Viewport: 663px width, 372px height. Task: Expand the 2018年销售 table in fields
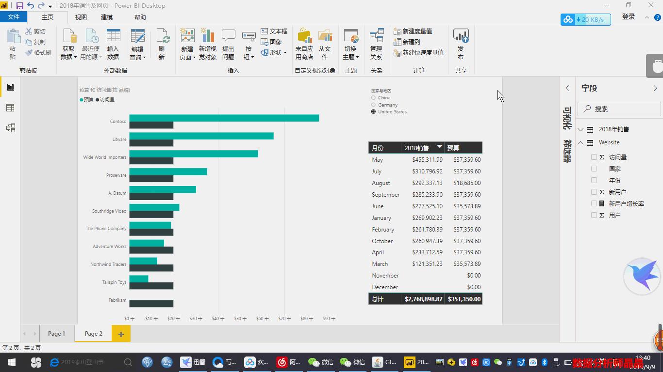coord(580,129)
